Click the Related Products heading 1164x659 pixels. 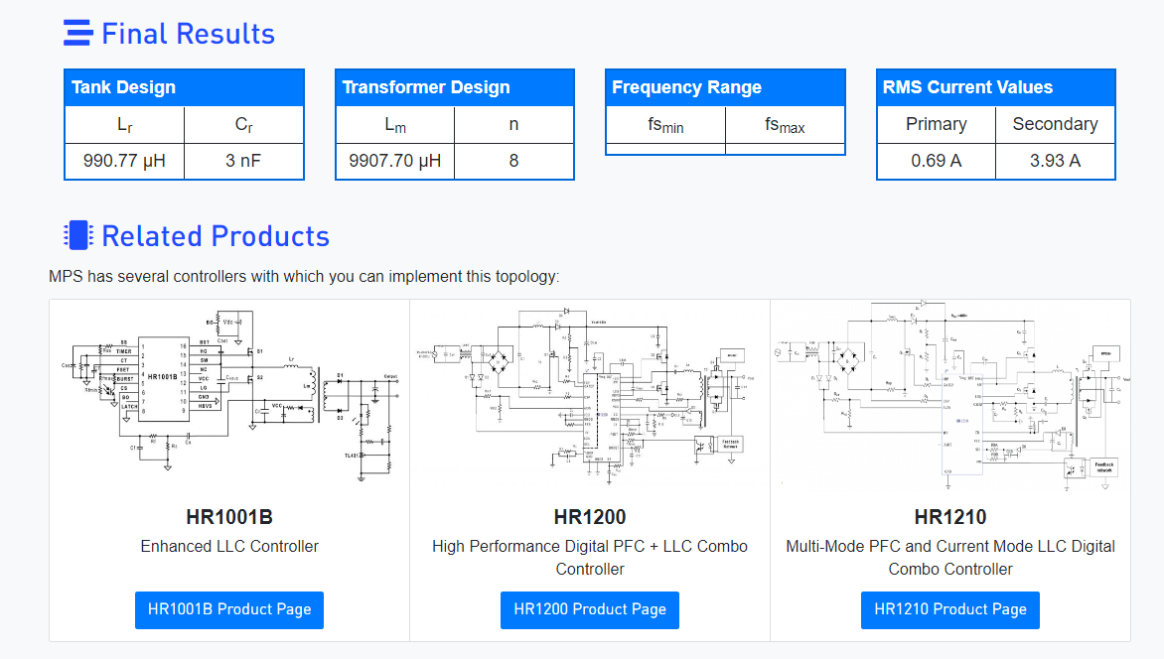click(x=216, y=236)
